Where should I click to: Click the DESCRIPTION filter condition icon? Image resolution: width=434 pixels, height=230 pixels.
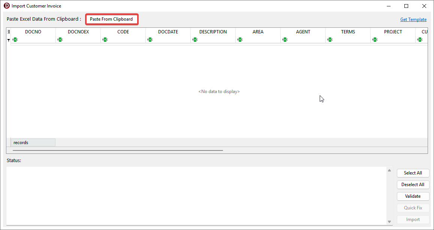click(195, 40)
